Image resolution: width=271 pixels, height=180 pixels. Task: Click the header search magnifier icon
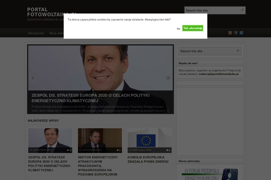click(243, 10)
